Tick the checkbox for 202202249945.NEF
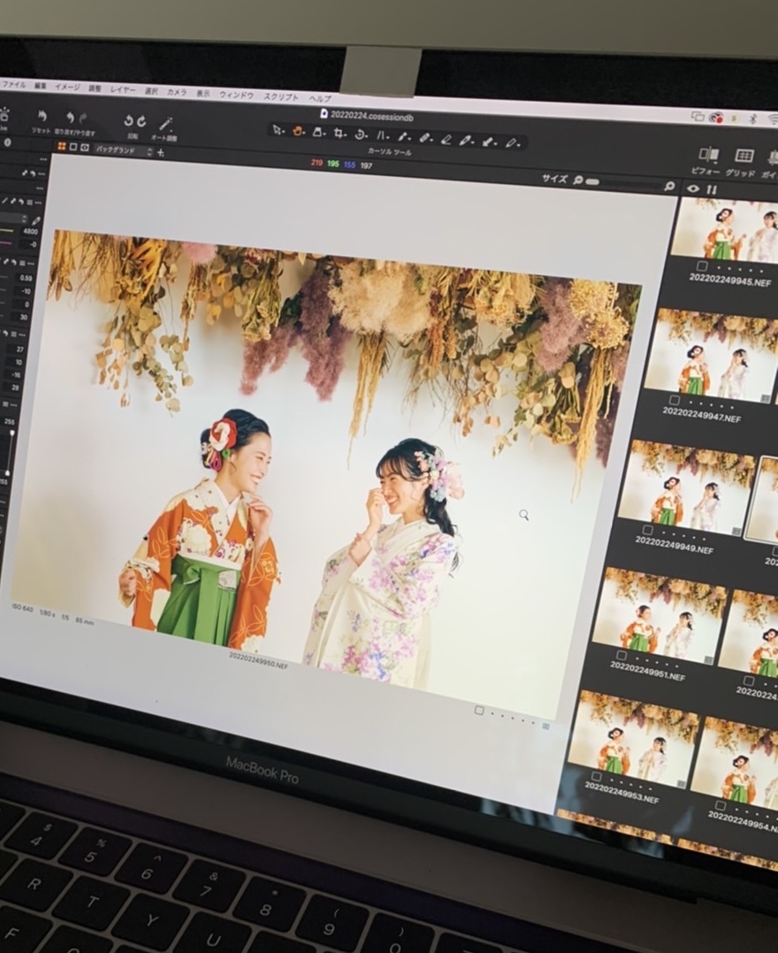The height and width of the screenshot is (953, 778). point(701,265)
